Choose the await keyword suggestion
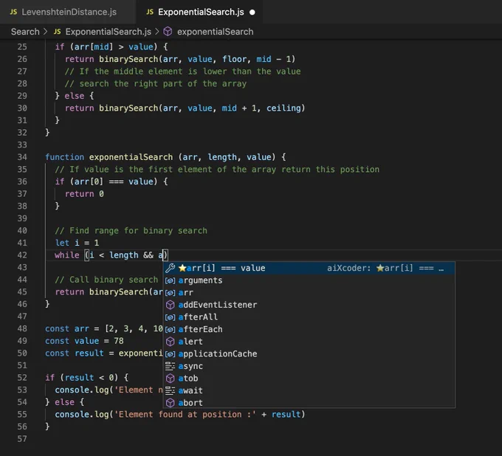502x456 pixels. point(309,390)
